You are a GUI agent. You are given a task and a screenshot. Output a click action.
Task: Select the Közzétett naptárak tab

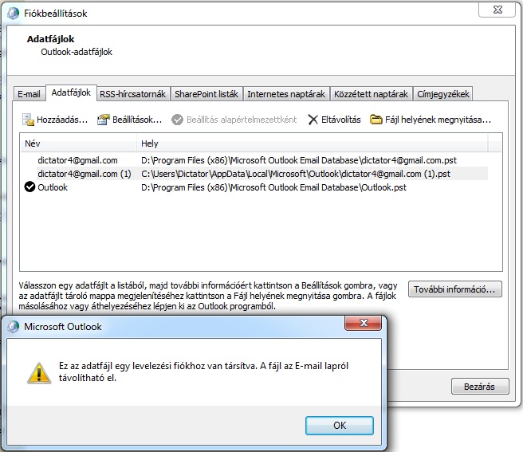click(x=371, y=94)
